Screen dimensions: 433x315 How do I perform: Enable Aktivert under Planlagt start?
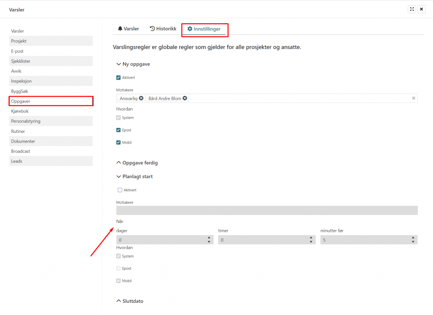point(120,190)
